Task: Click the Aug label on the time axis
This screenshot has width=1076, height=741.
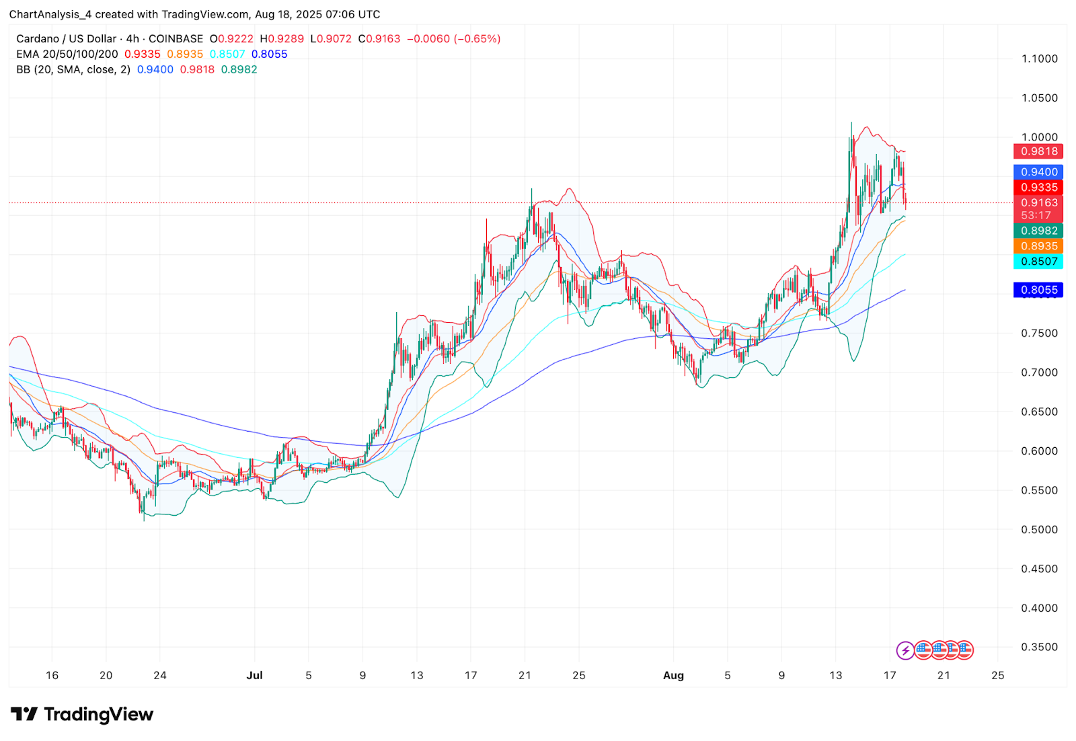Action: [x=673, y=675]
